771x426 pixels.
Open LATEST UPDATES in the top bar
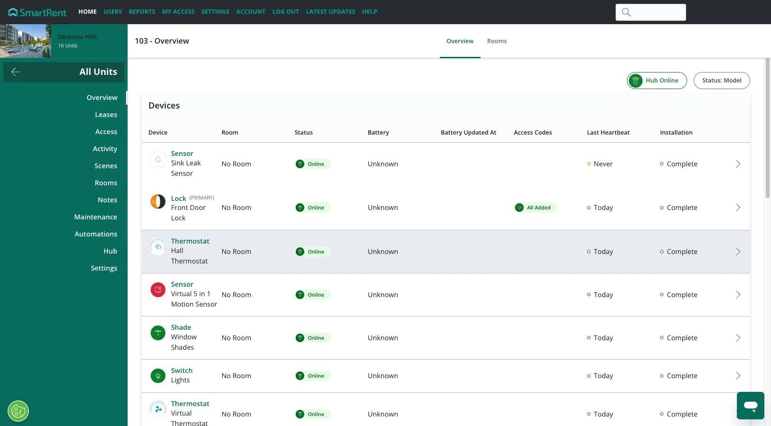point(331,12)
